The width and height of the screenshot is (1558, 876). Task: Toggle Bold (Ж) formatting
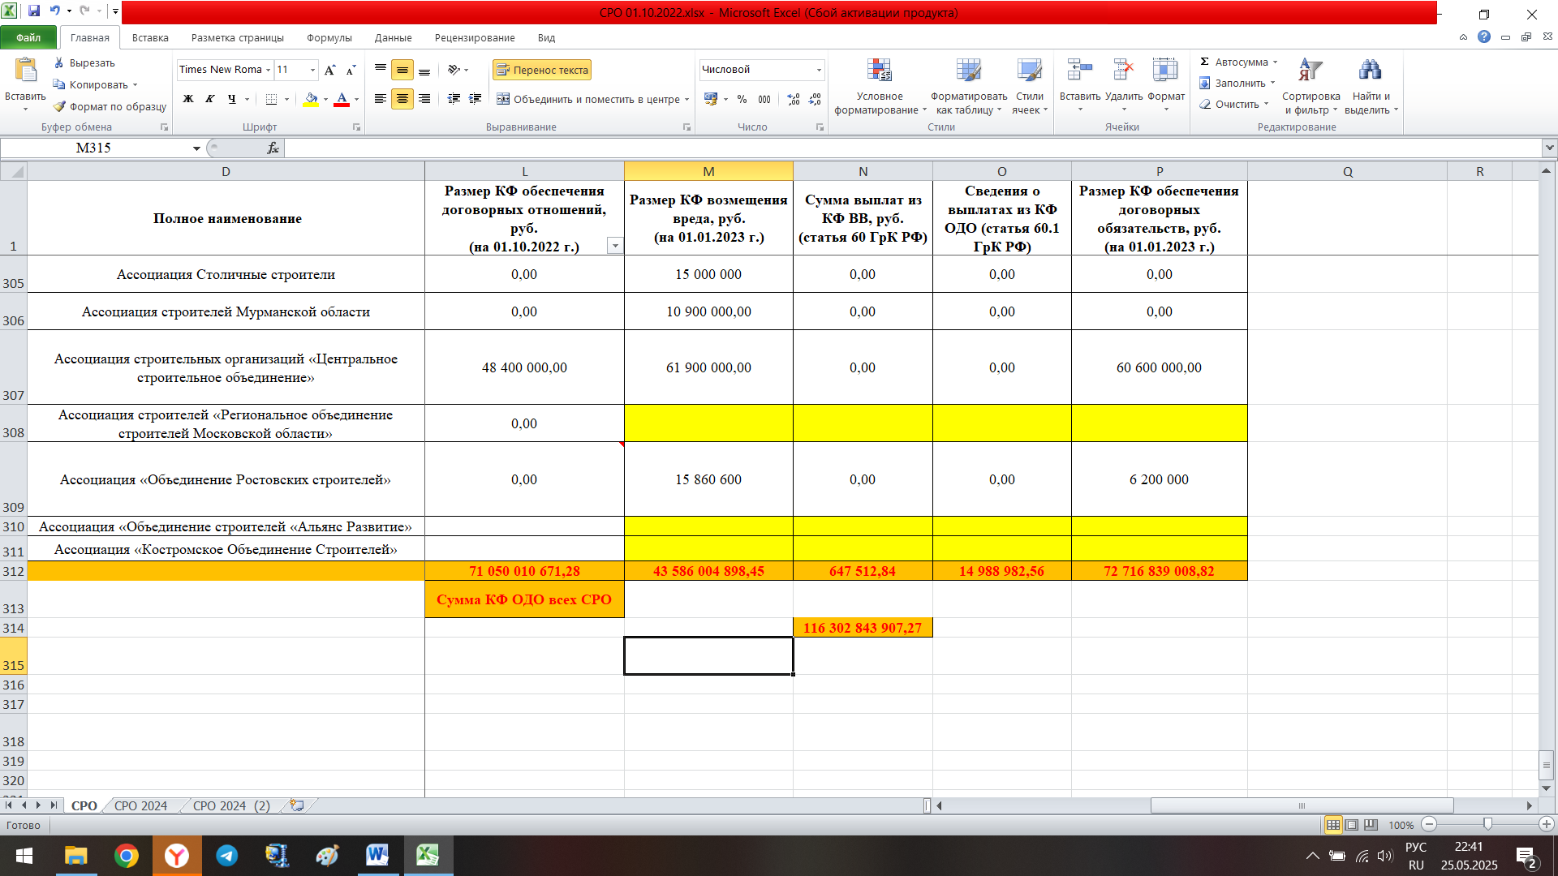[x=188, y=99]
